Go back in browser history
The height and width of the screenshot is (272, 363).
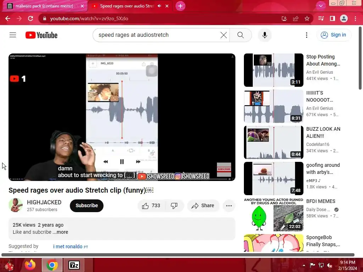(x=8, y=18)
